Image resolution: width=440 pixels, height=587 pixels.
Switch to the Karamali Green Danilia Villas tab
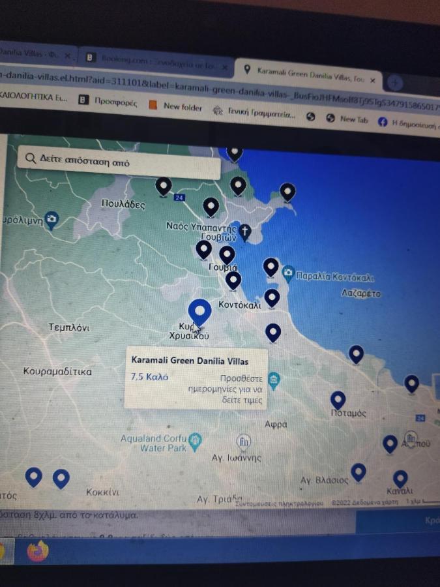click(x=309, y=74)
